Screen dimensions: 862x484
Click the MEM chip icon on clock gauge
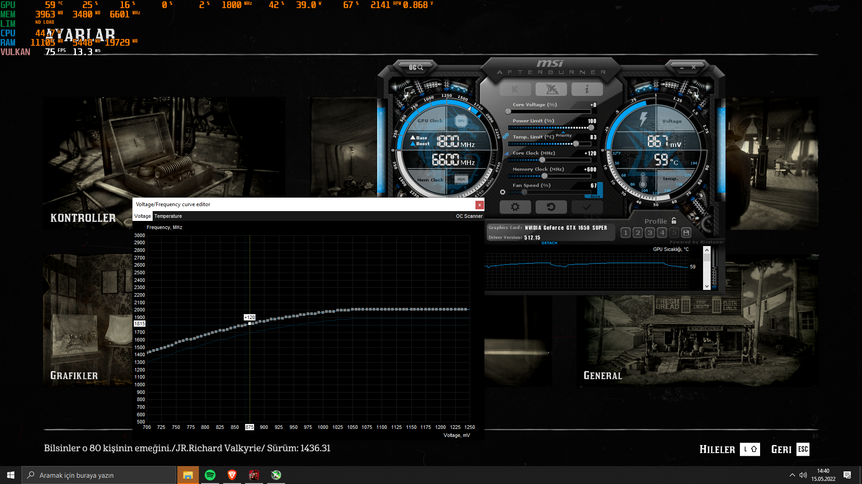461,179
